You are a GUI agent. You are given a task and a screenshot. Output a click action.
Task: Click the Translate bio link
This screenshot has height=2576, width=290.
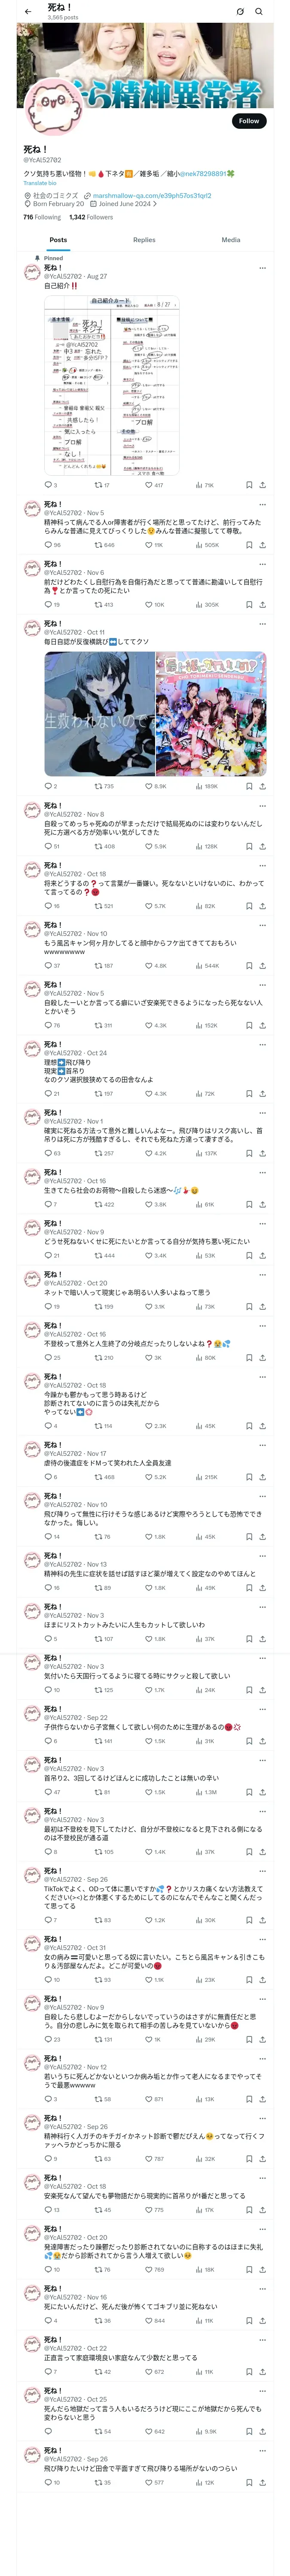[x=40, y=183]
